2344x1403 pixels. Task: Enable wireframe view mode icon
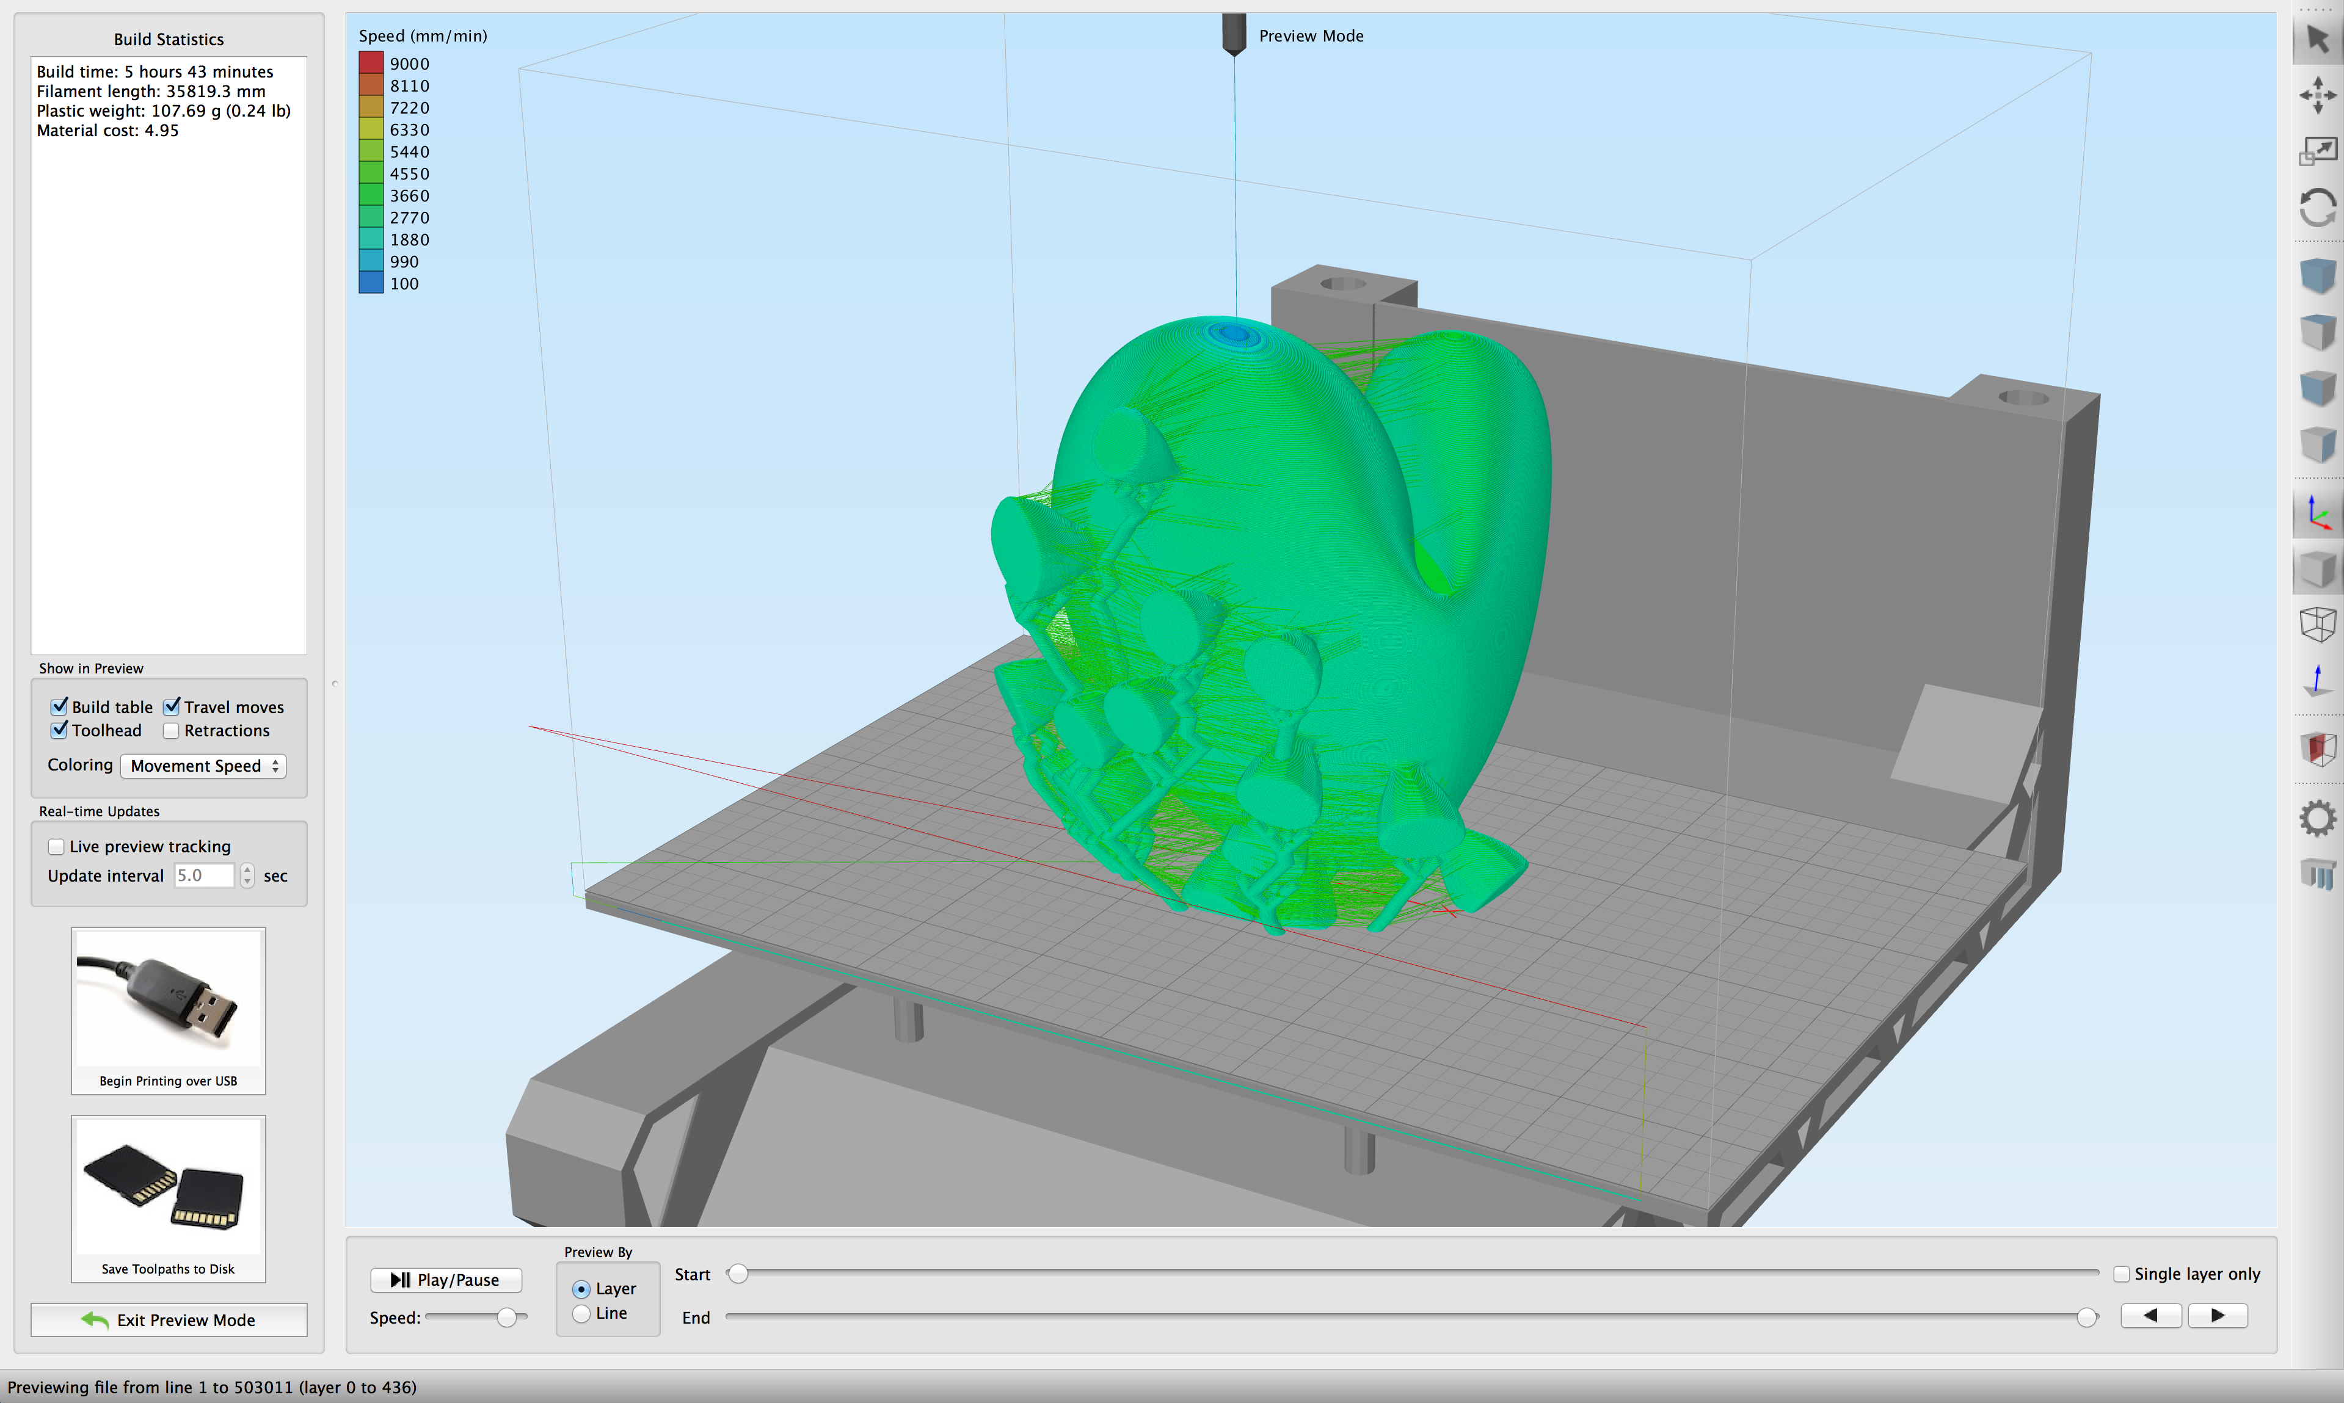click(2318, 624)
